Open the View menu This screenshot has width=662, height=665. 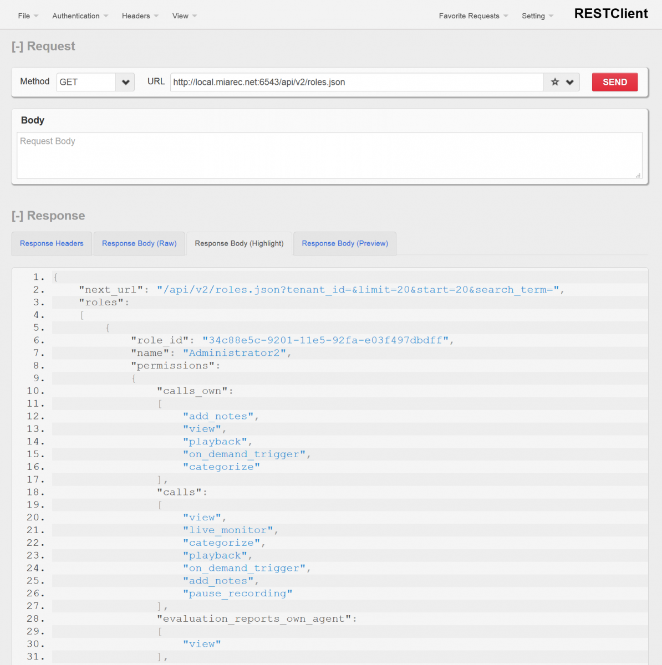pos(184,16)
